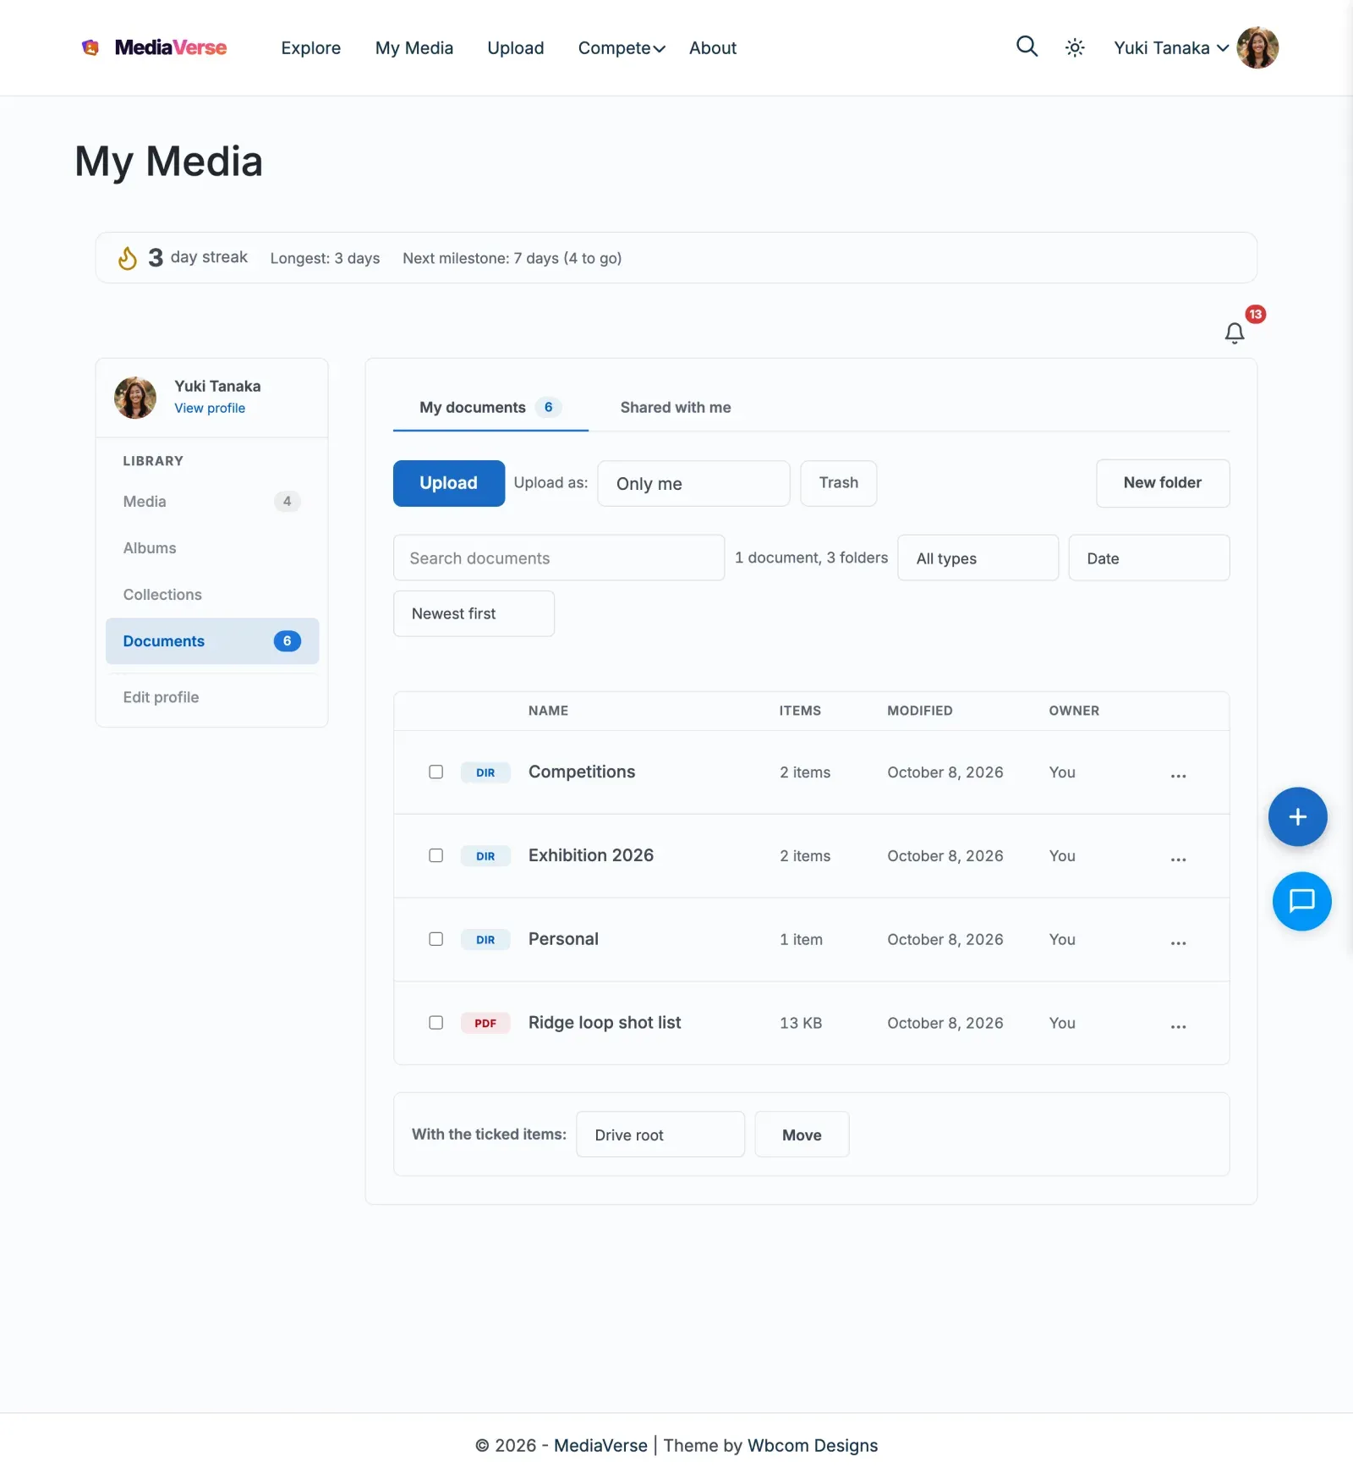Open more options for Personal folder
Viewport: 1353px width, 1478px height.
tap(1178, 942)
